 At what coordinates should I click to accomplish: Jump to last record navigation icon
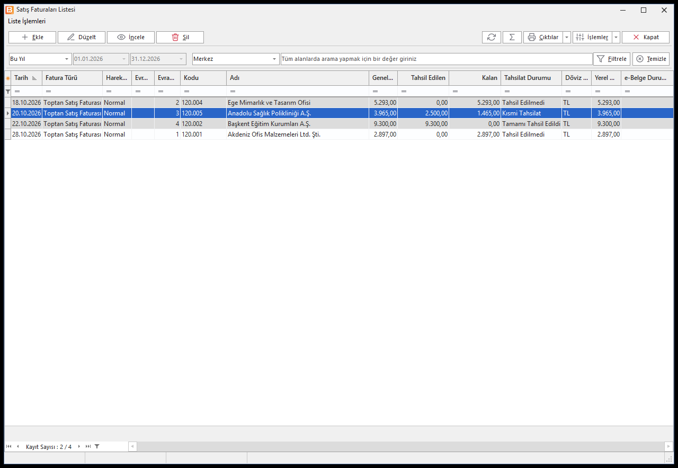pyautogui.click(x=88, y=446)
